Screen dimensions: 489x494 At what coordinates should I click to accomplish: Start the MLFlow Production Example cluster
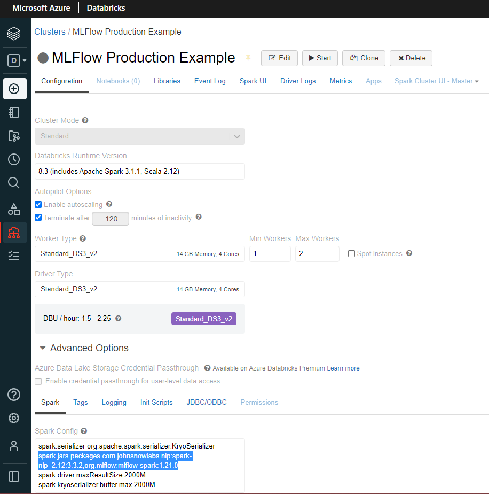click(x=320, y=58)
